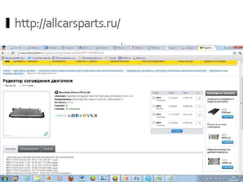Screen dimensions: 243x182
Task: Open the Двигатель и системы menu
Action: (x=26, y=61)
